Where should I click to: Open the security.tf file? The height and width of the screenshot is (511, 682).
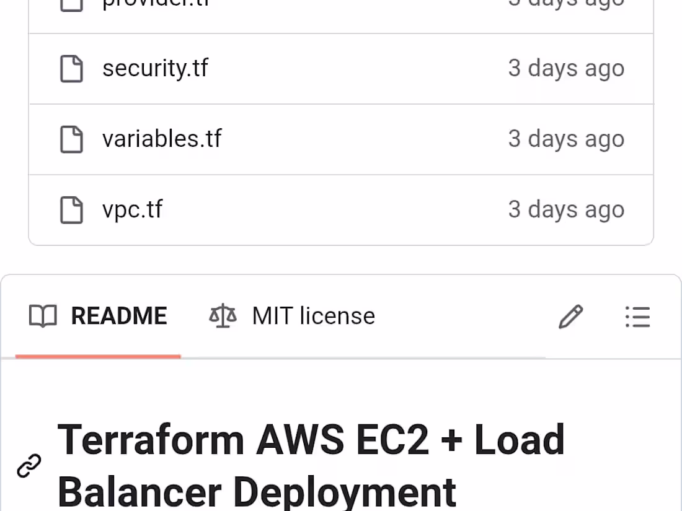155,68
